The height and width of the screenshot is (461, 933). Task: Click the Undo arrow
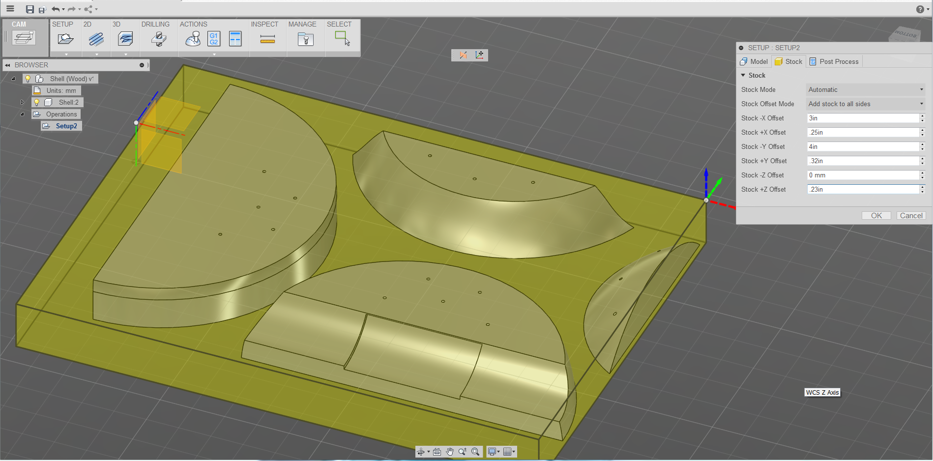[x=56, y=9]
